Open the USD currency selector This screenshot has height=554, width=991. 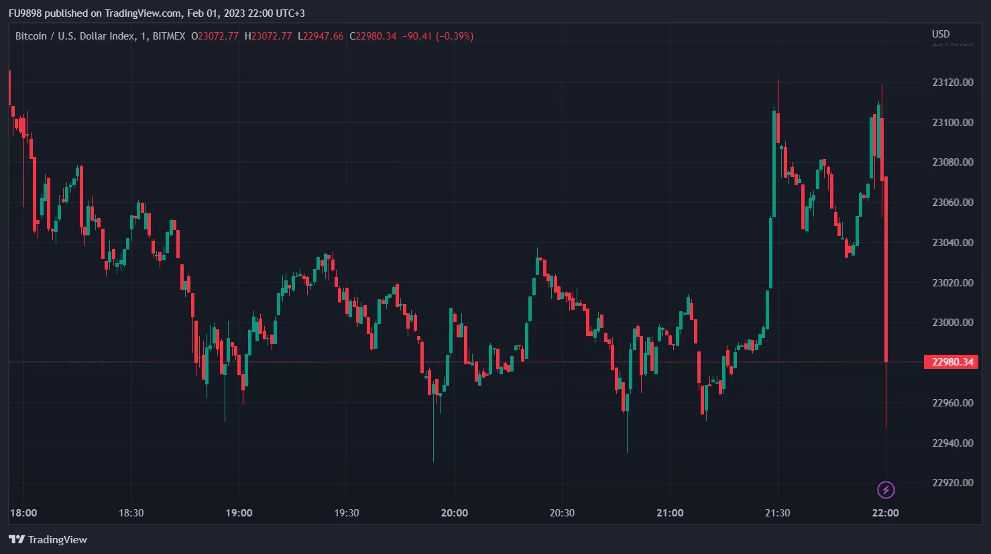941,34
